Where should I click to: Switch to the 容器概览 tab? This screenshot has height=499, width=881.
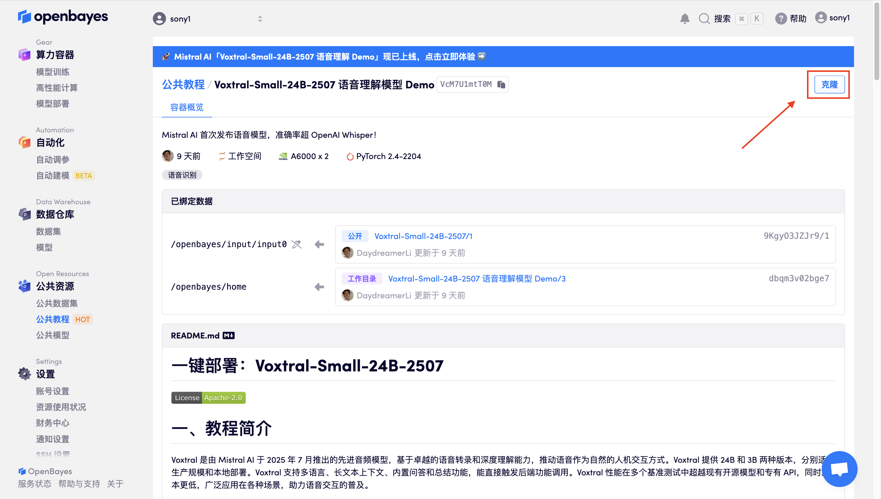[186, 108]
